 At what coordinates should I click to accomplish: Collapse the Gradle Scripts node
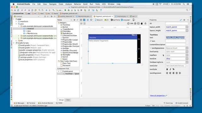(14, 43)
